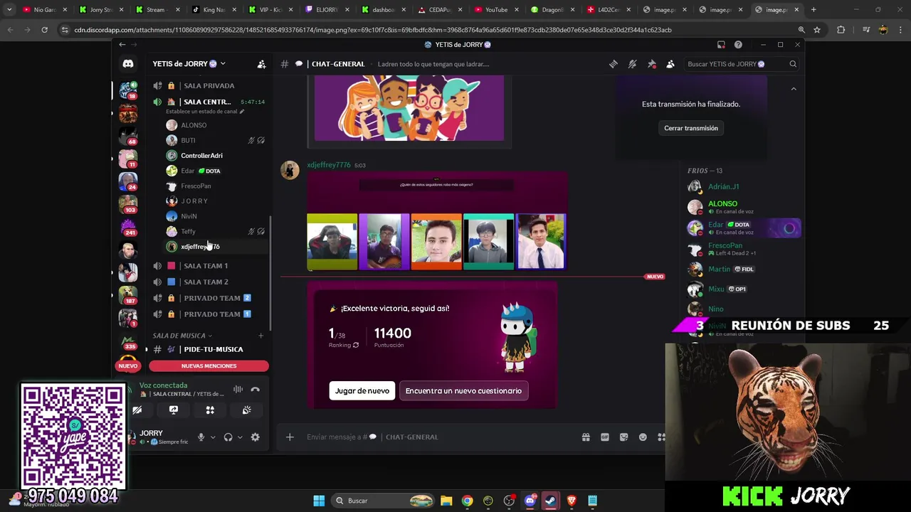Open user settings gear icon

[256, 437]
